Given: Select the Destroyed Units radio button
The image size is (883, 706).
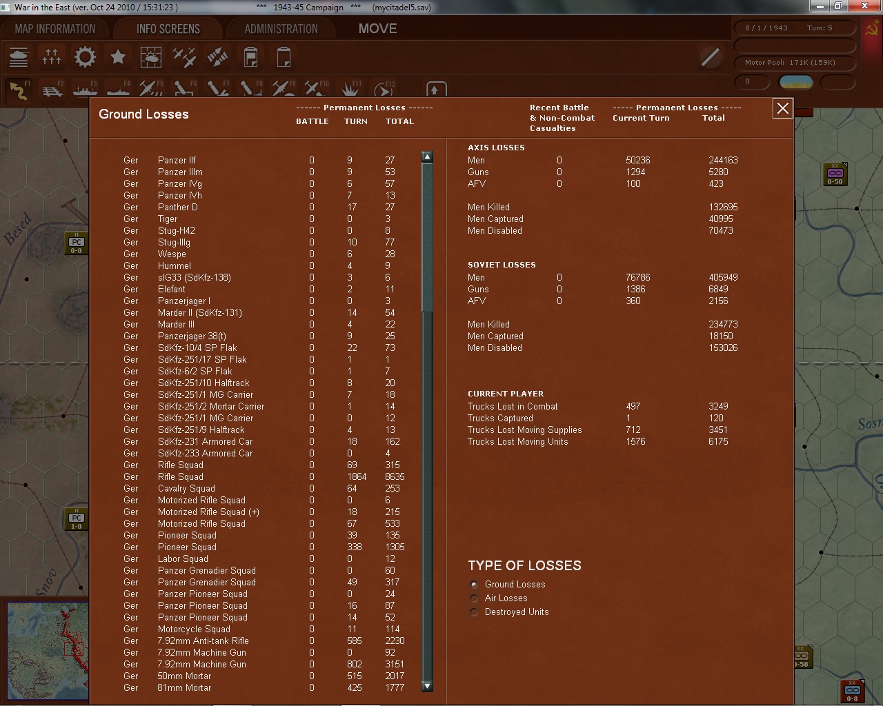Looking at the screenshot, I should (474, 612).
